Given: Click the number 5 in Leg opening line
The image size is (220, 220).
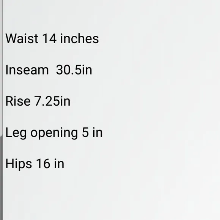Looking at the screenshot, I should point(85,132).
